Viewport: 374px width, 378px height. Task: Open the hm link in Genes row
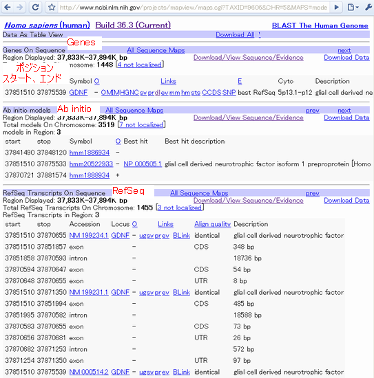(185, 93)
